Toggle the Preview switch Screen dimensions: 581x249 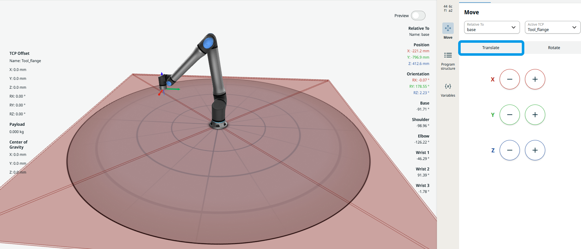pos(418,16)
